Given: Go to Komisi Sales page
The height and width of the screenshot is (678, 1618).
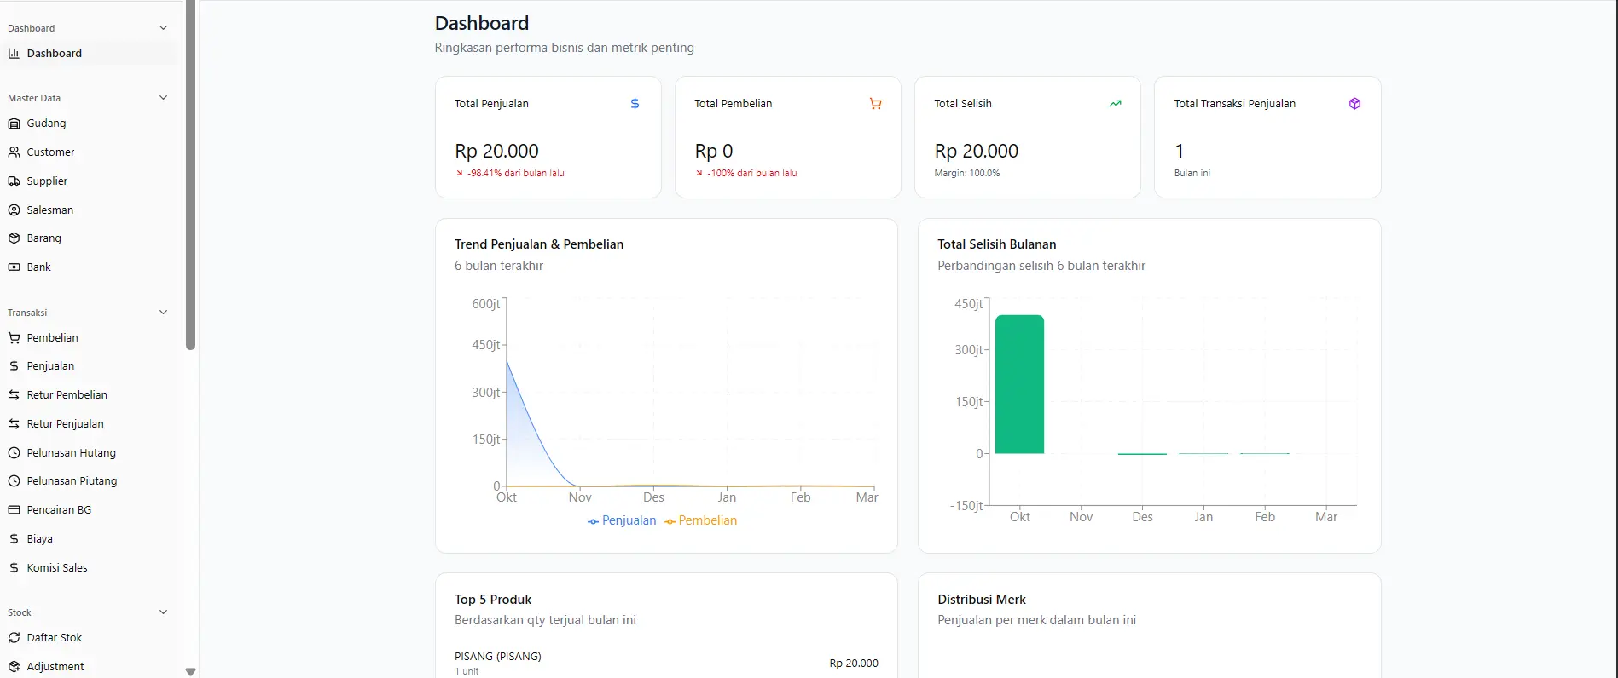Looking at the screenshot, I should [x=89, y=568].
